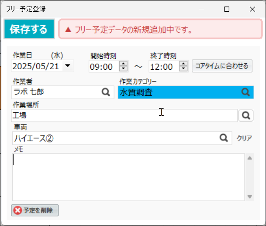Click the red warning triangle icon

pos(68,30)
